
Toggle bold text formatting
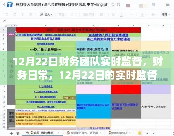point(113,15)
